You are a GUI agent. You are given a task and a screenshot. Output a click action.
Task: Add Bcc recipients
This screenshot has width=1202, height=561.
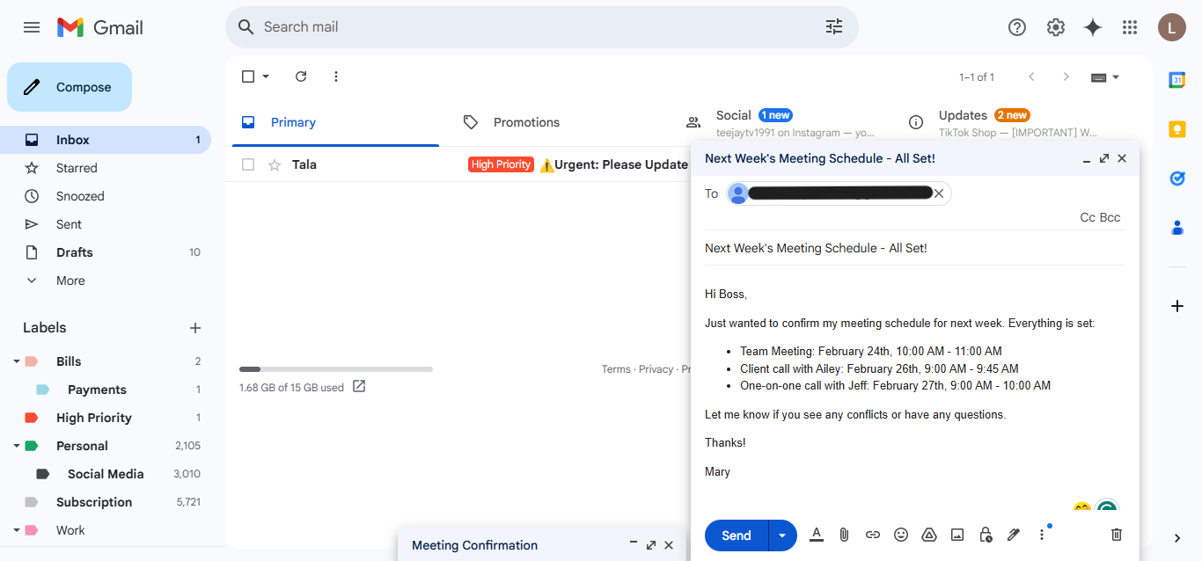1110,217
